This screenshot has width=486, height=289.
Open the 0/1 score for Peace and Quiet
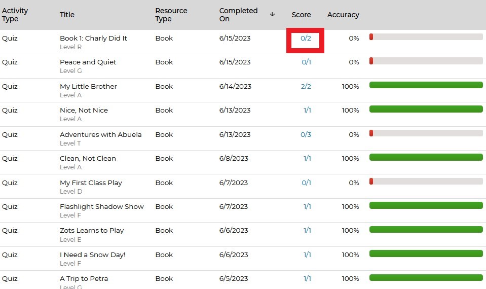306,62
